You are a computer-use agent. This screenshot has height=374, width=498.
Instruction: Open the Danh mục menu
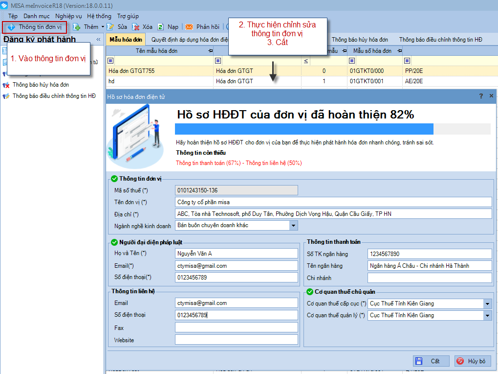click(x=37, y=16)
